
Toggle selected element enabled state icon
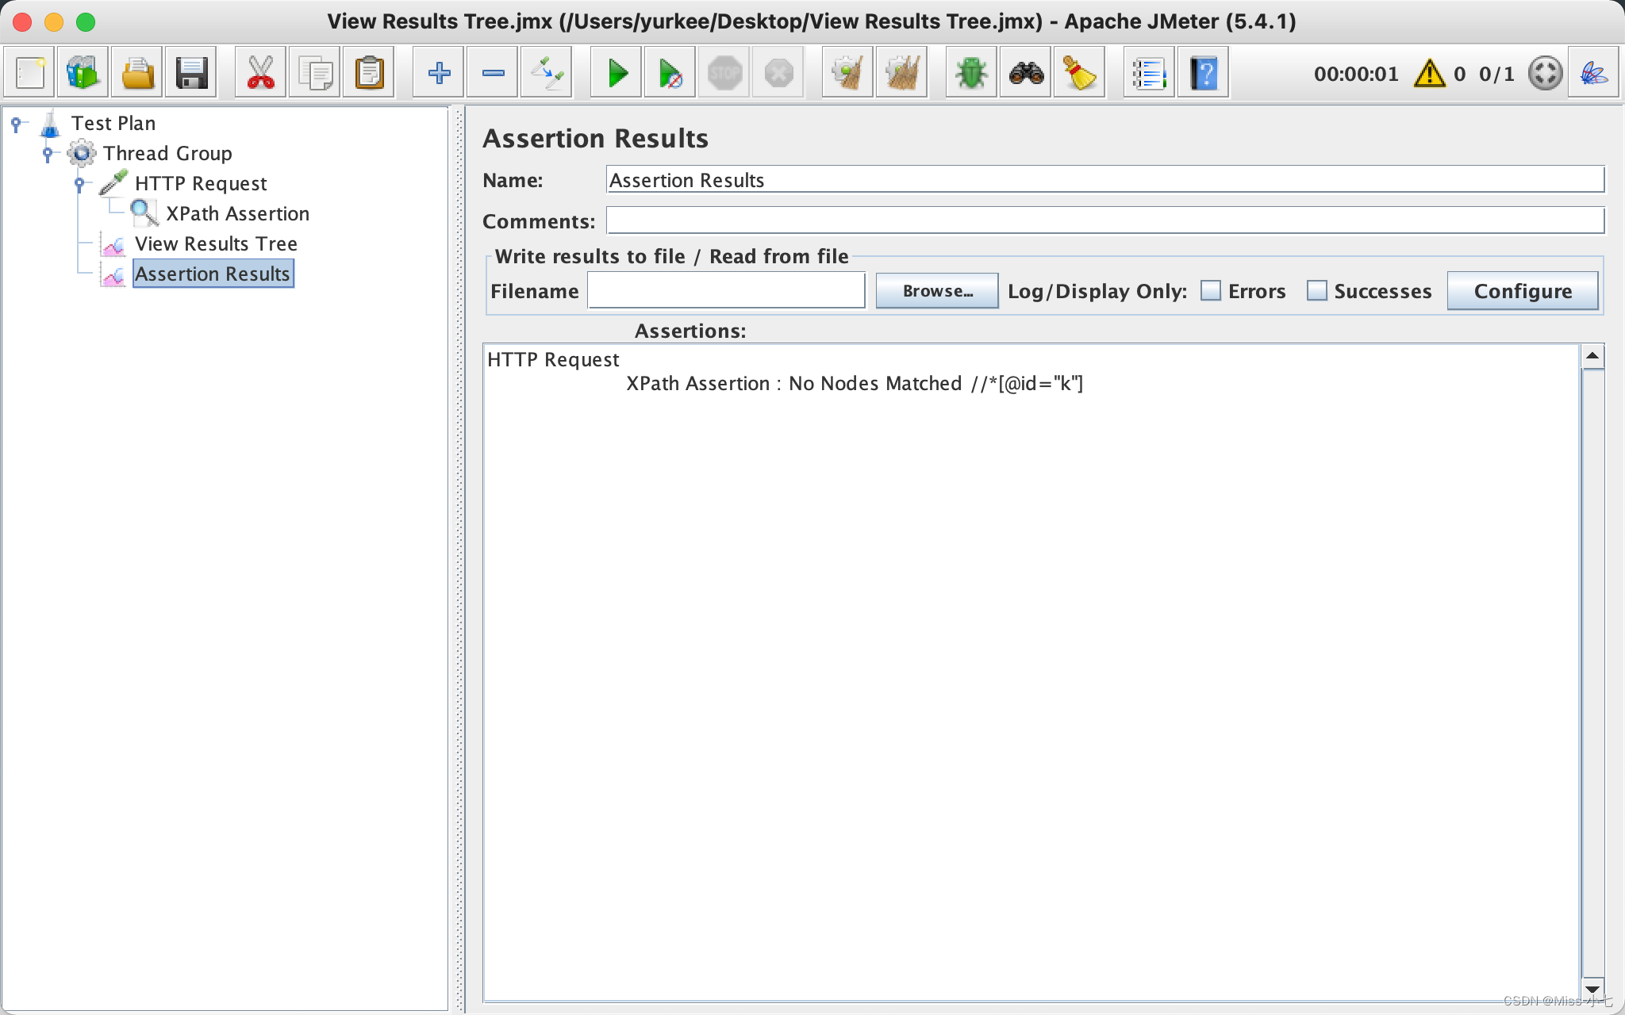tap(547, 73)
